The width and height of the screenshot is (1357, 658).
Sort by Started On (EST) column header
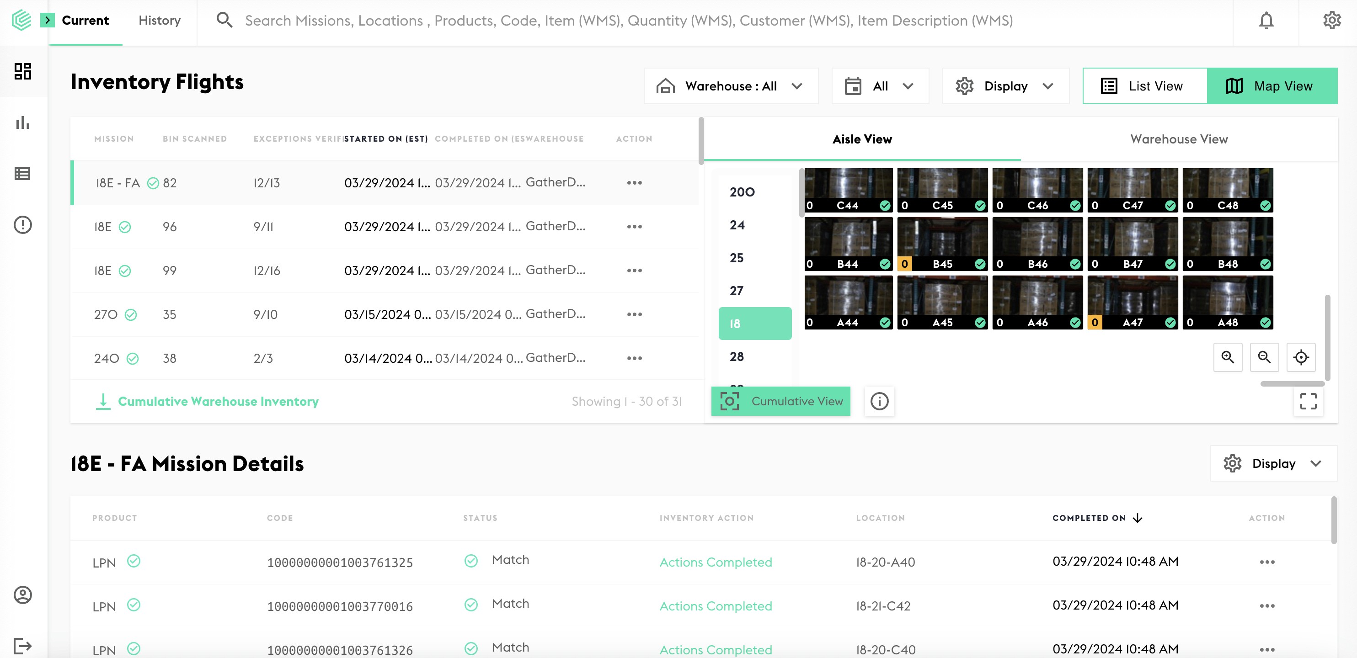click(385, 139)
